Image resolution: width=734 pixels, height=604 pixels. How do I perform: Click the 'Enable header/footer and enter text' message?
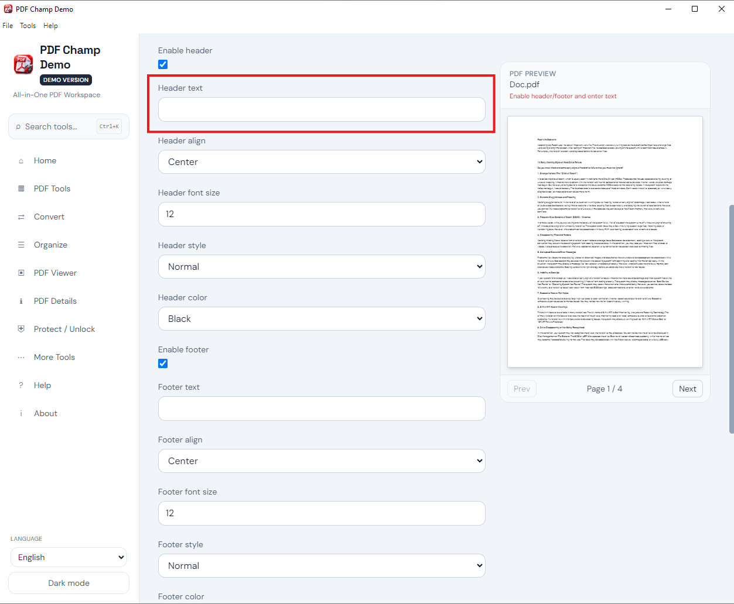[563, 96]
